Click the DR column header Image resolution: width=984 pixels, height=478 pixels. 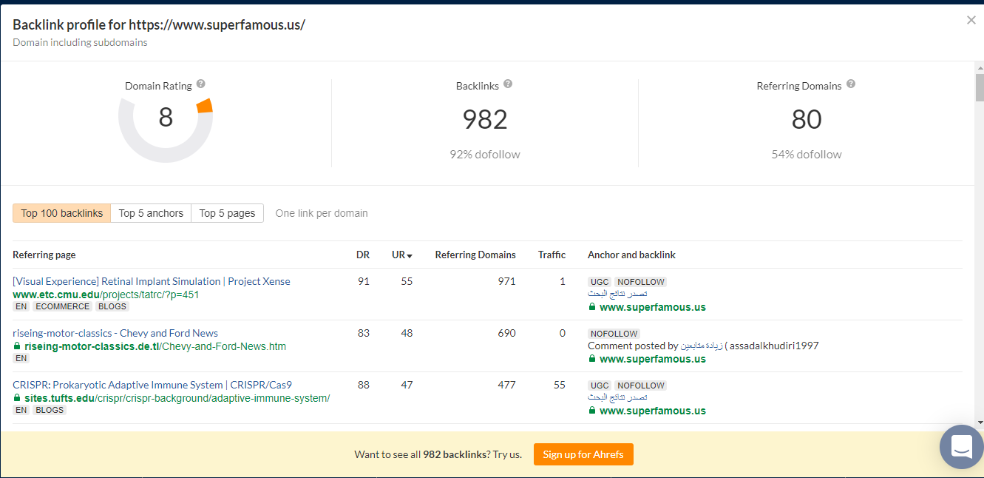(363, 255)
